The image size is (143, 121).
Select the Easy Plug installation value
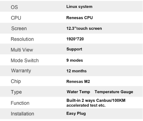click(76, 114)
